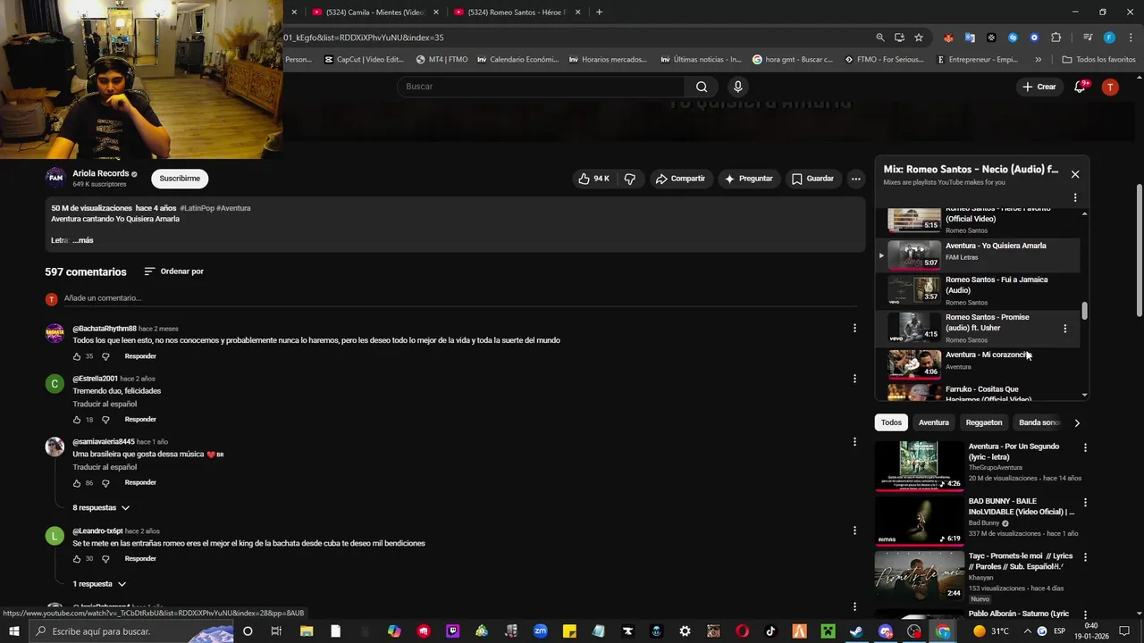Dislike the current video
This screenshot has height=643, width=1144.
click(x=630, y=179)
